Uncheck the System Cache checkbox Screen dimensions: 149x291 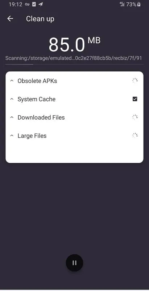[x=135, y=99]
